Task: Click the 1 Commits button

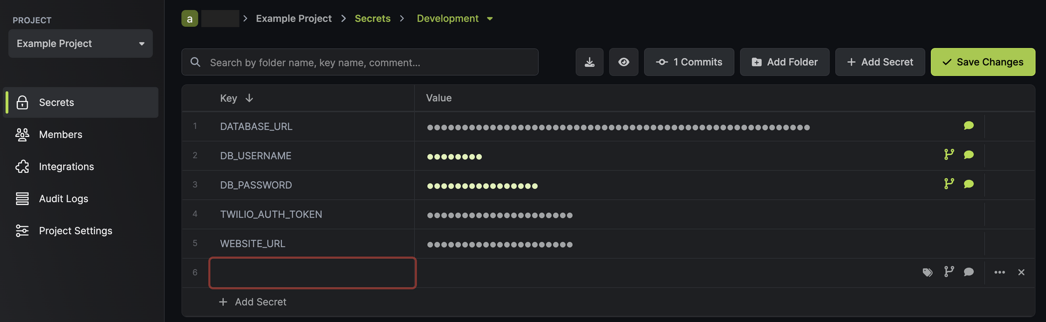Action: 689,62
